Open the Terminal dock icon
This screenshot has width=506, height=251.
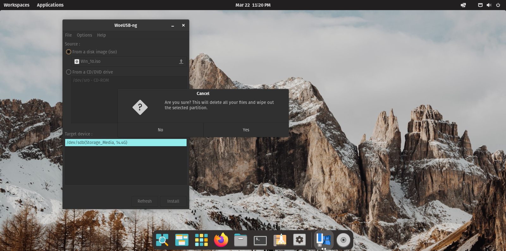pos(260,240)
